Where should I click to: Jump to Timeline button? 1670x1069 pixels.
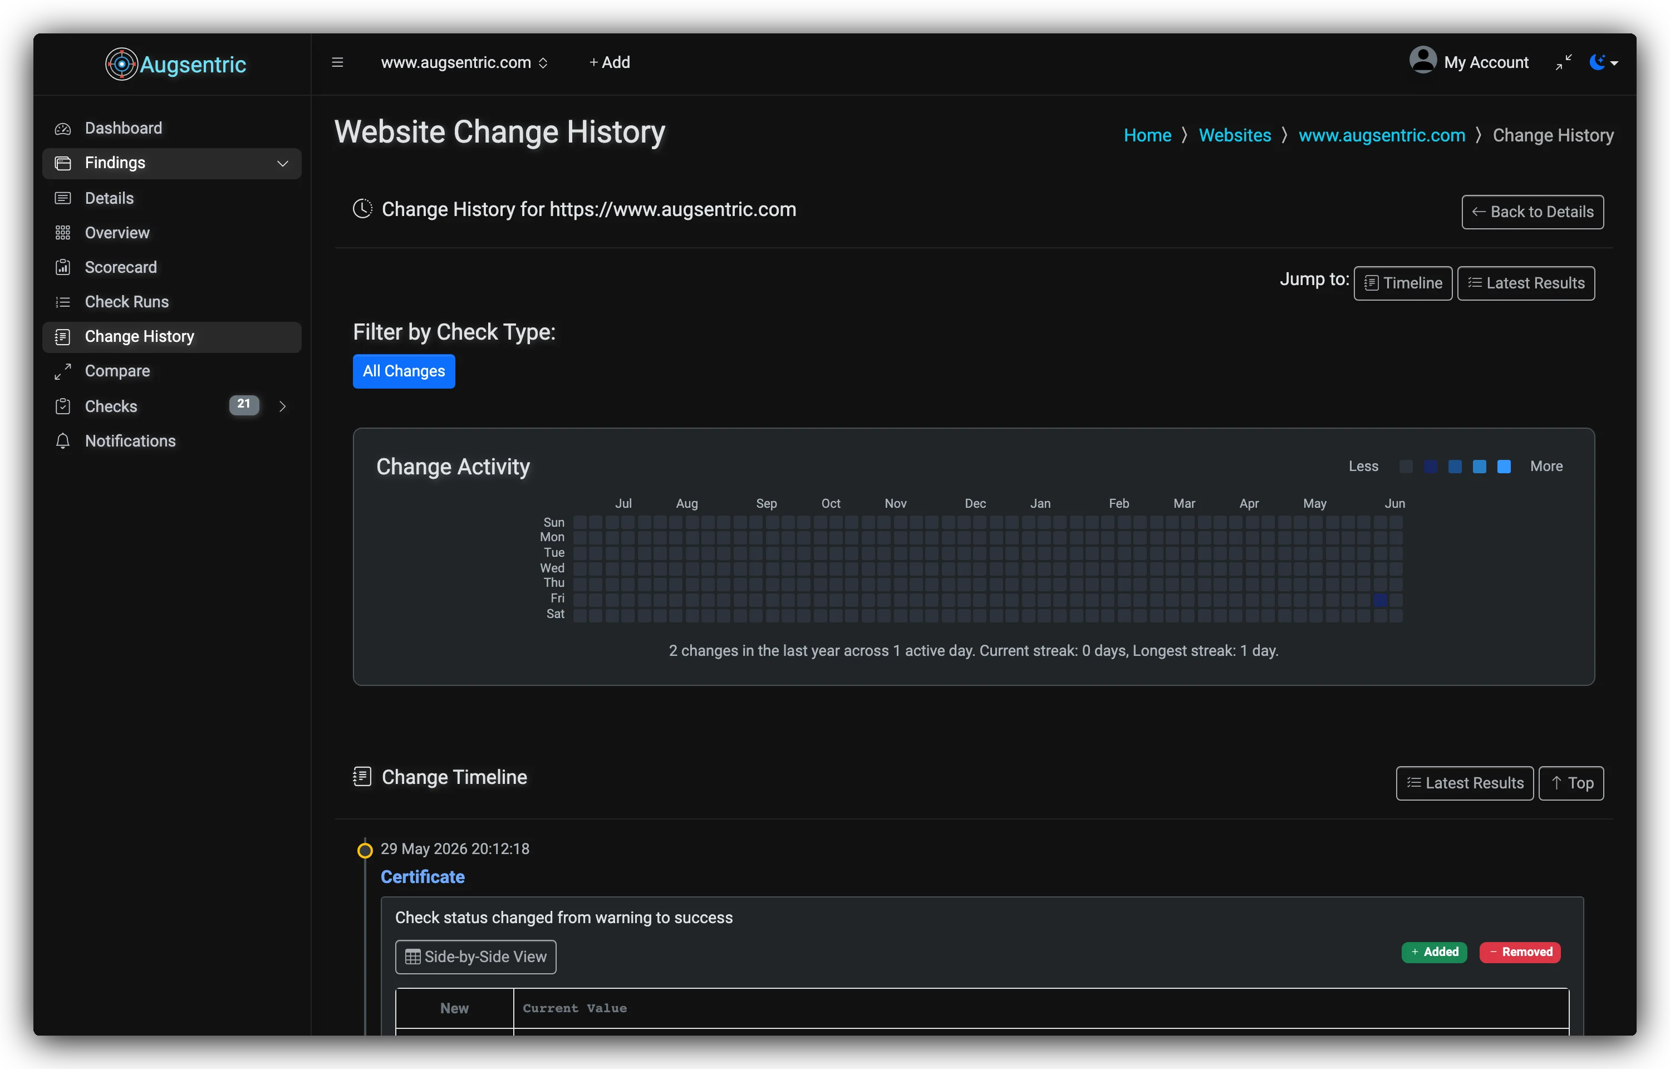[1402, 283]
